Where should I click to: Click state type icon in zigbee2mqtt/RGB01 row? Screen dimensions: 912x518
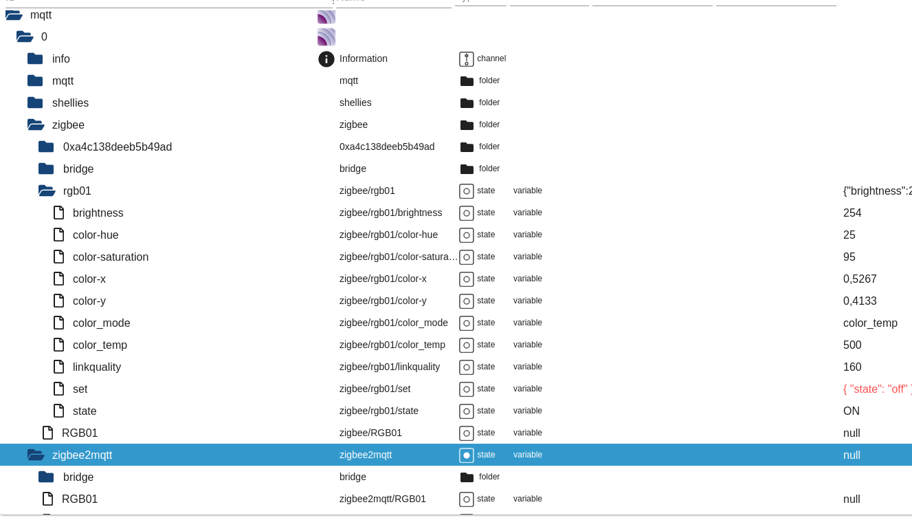click(x=467, y=499)
